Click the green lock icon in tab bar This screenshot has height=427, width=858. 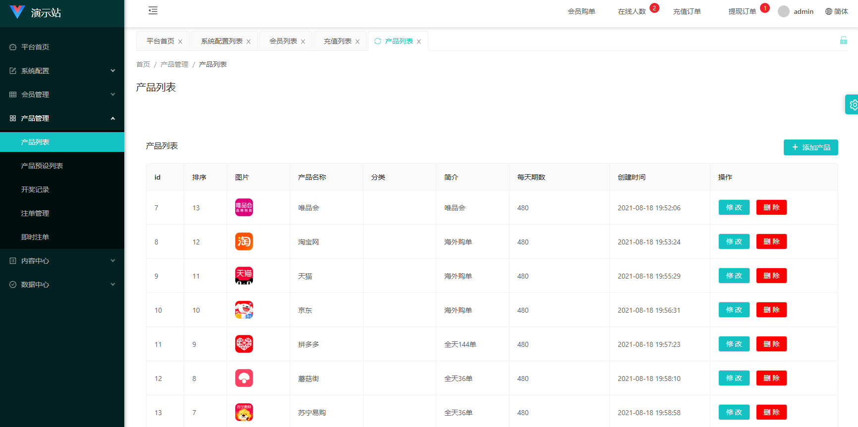(x=843, y=41)
